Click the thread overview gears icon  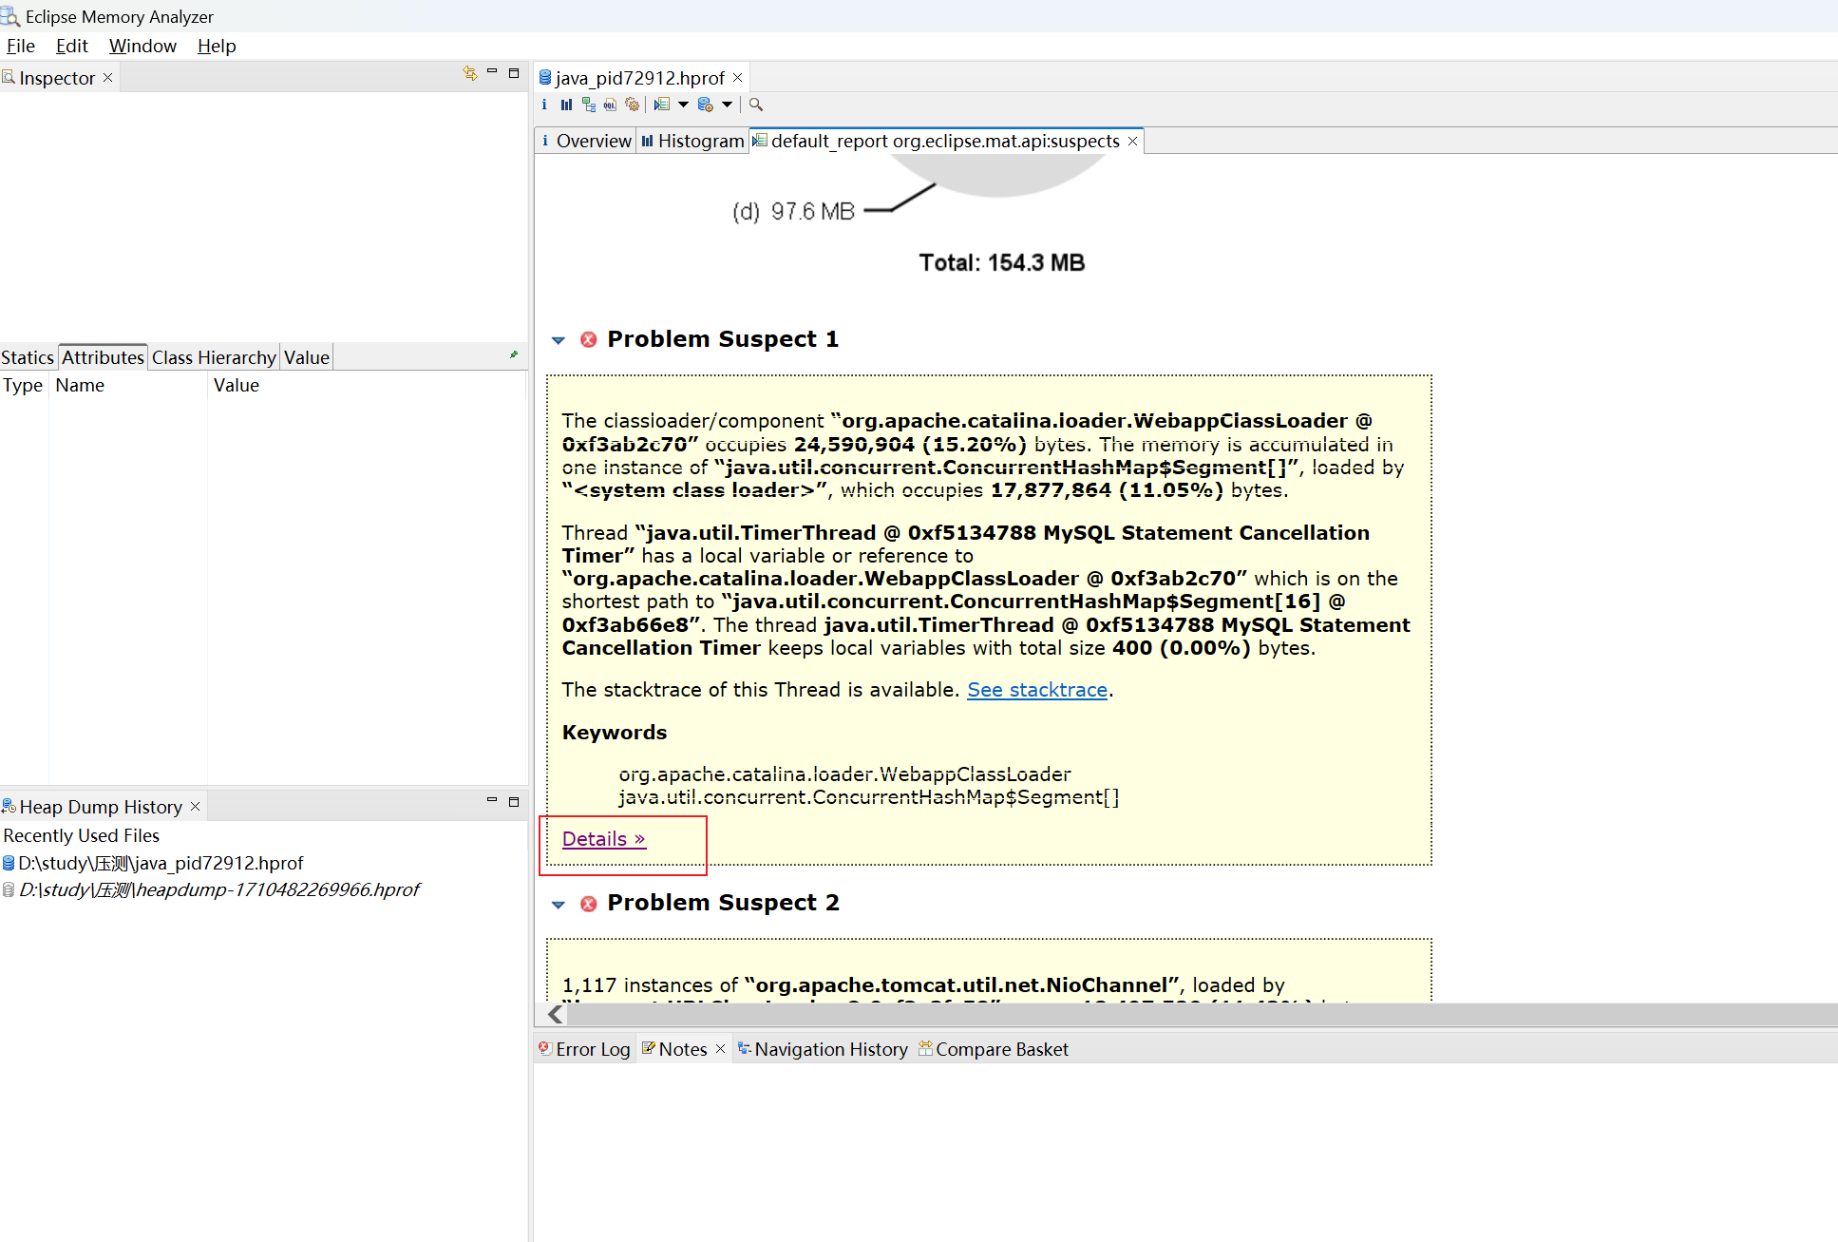click(x=632, y=105)
